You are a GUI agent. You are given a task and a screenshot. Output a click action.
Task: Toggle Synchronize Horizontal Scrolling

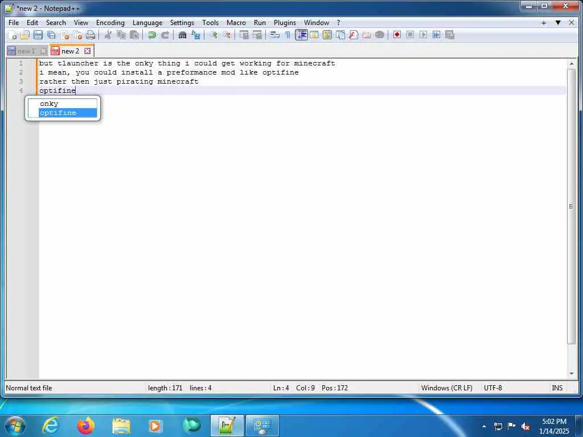click(257, 35)
